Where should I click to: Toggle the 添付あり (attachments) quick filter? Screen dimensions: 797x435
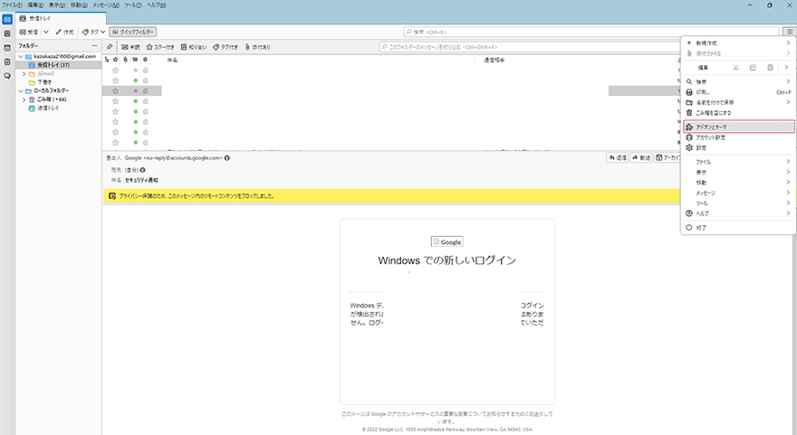[257, 46]
